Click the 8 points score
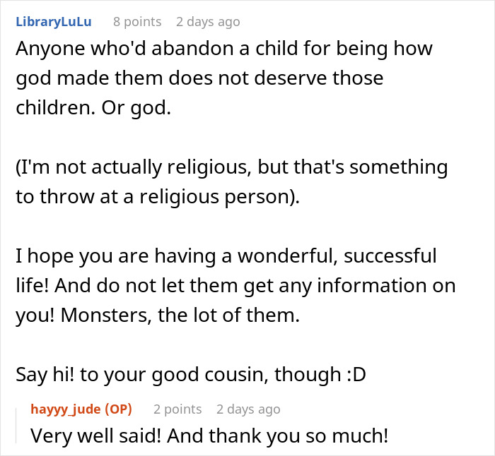Screen dimensions: 495x456 click(137, 22)
